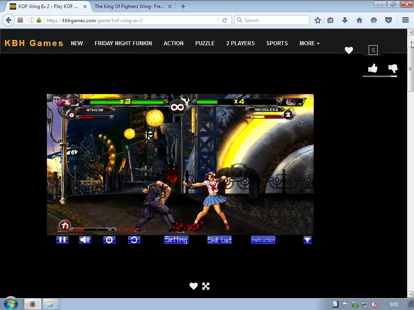
Task: Click the folder icon beside the back button
Action: tap(20, 20)
